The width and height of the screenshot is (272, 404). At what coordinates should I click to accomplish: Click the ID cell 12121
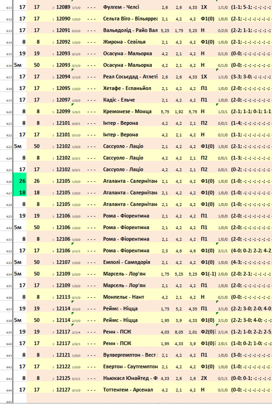coord(63,355)
